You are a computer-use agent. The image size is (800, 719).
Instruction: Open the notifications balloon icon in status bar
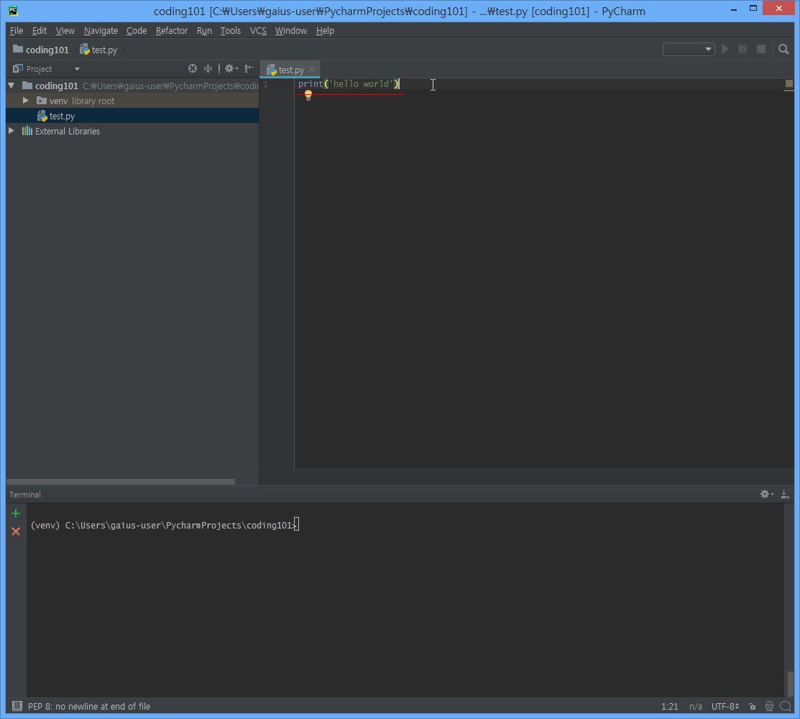[x=786, y=706]
